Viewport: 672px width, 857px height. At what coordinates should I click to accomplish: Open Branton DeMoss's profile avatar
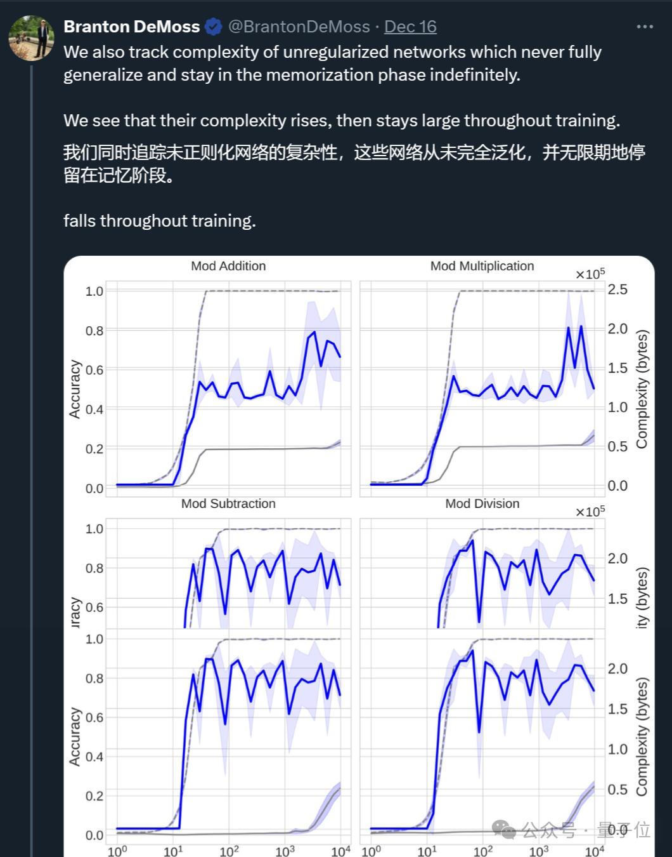point(31,38)
